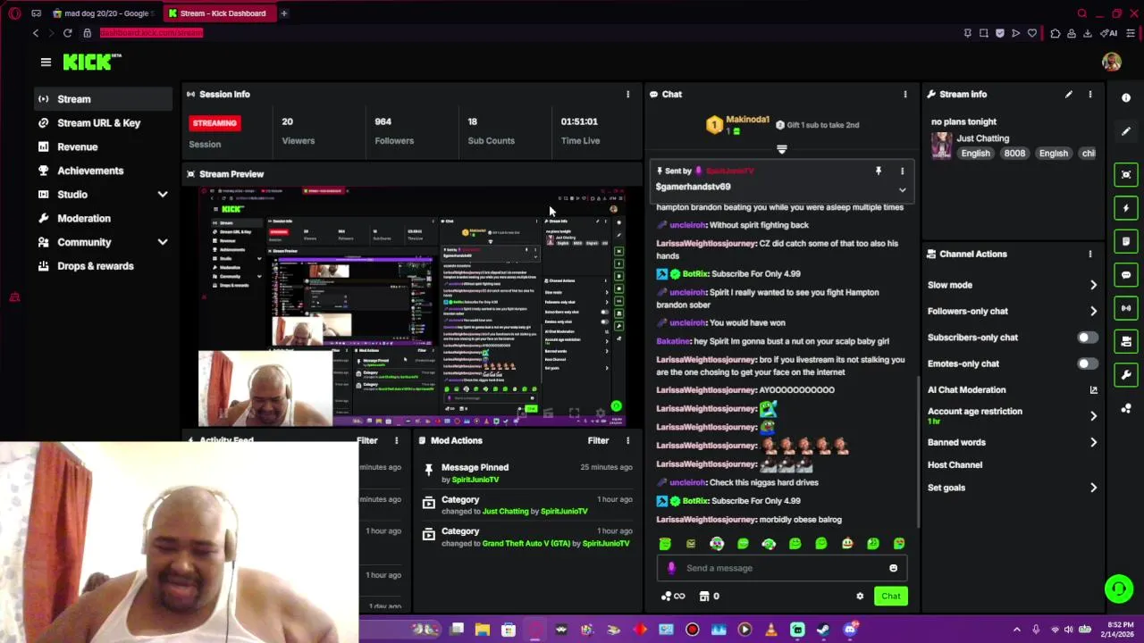
Task: Expand the Community sidebar section
Action: click(163, 242)
